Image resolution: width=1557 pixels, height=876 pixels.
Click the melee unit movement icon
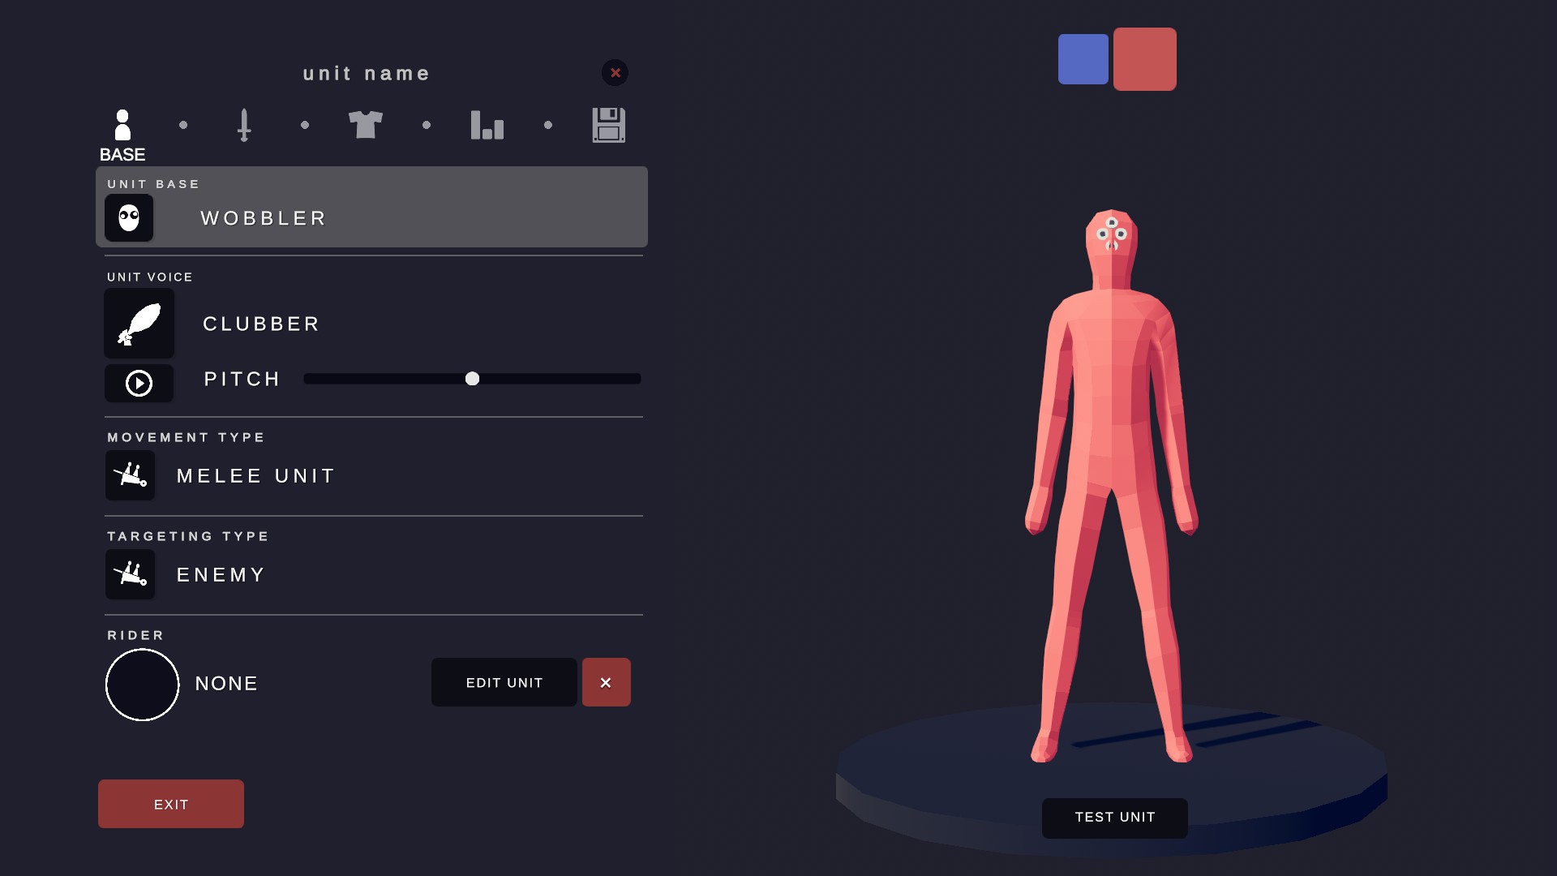point(130,475)
